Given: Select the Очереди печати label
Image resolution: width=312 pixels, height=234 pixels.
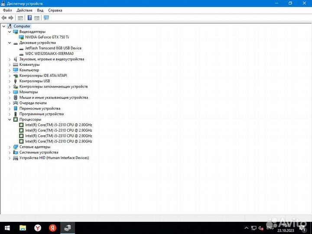Looking at the screenshot, I should click(33, 103).
